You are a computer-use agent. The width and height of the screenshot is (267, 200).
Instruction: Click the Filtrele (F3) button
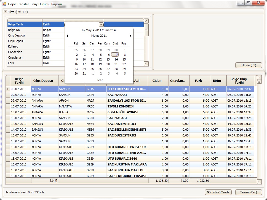pyautogui.click(x=249, y=65)
